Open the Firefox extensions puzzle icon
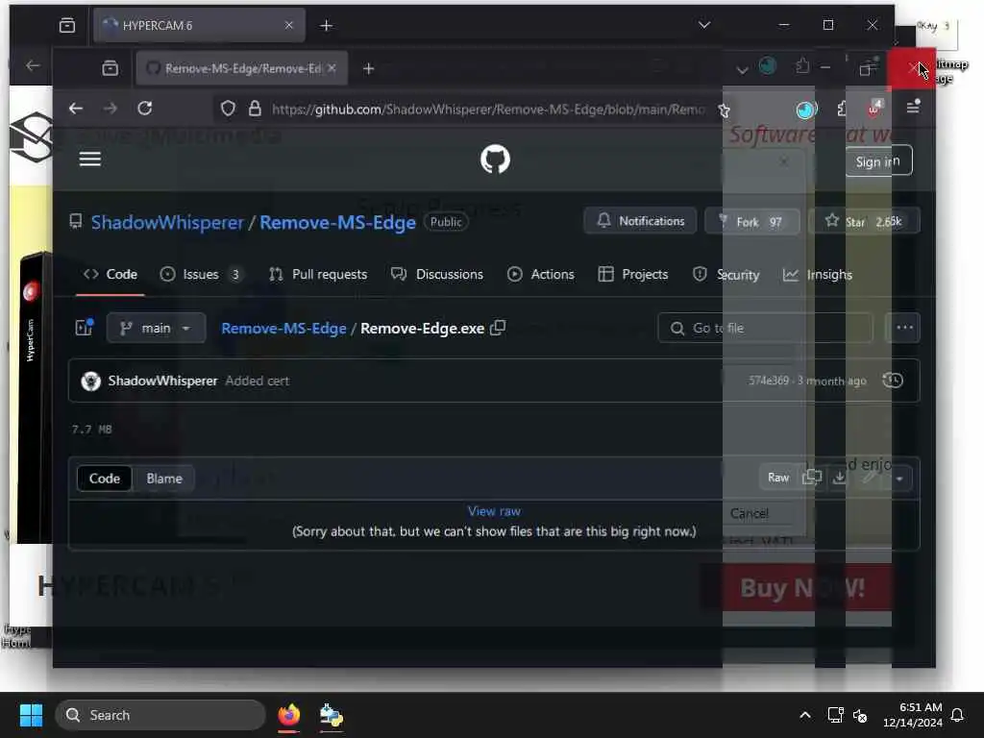This screenshot has height=738, width=984. [x=843, y=109]
